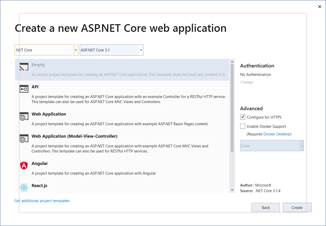Pick the React.js atom icon
Viewport: 326px width, 226px height.
tap(24, 188)
